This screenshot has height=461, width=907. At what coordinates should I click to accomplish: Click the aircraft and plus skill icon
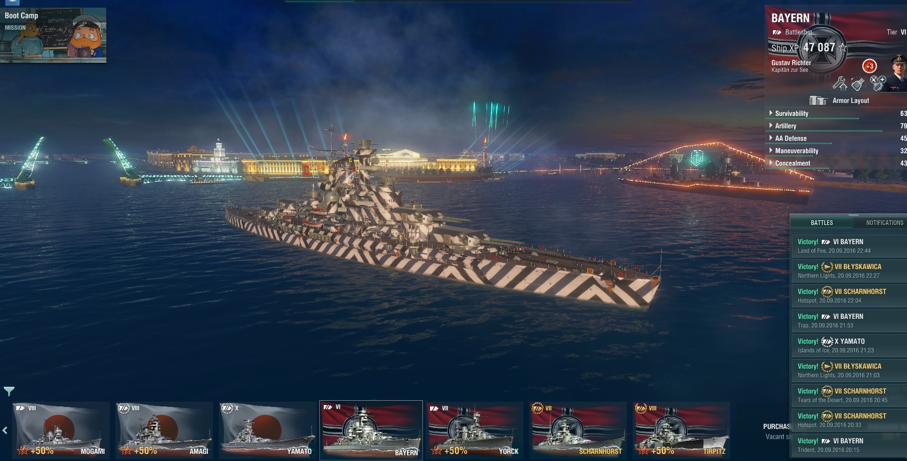(x=877, y=83)
